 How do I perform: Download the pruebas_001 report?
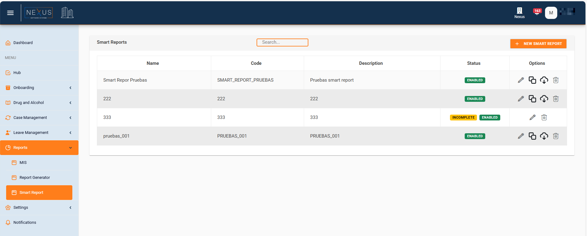pyautogui.click(x=544, y=136)
